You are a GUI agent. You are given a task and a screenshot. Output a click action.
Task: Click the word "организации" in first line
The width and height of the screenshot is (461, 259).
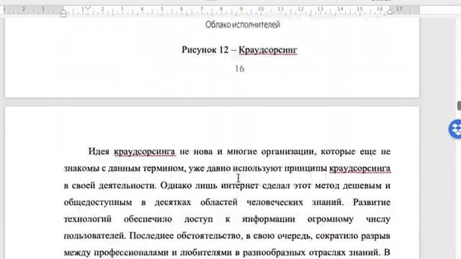point(289,152)
